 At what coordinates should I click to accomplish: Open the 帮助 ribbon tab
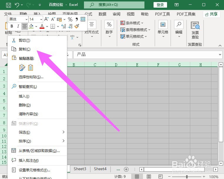point(144,14)
